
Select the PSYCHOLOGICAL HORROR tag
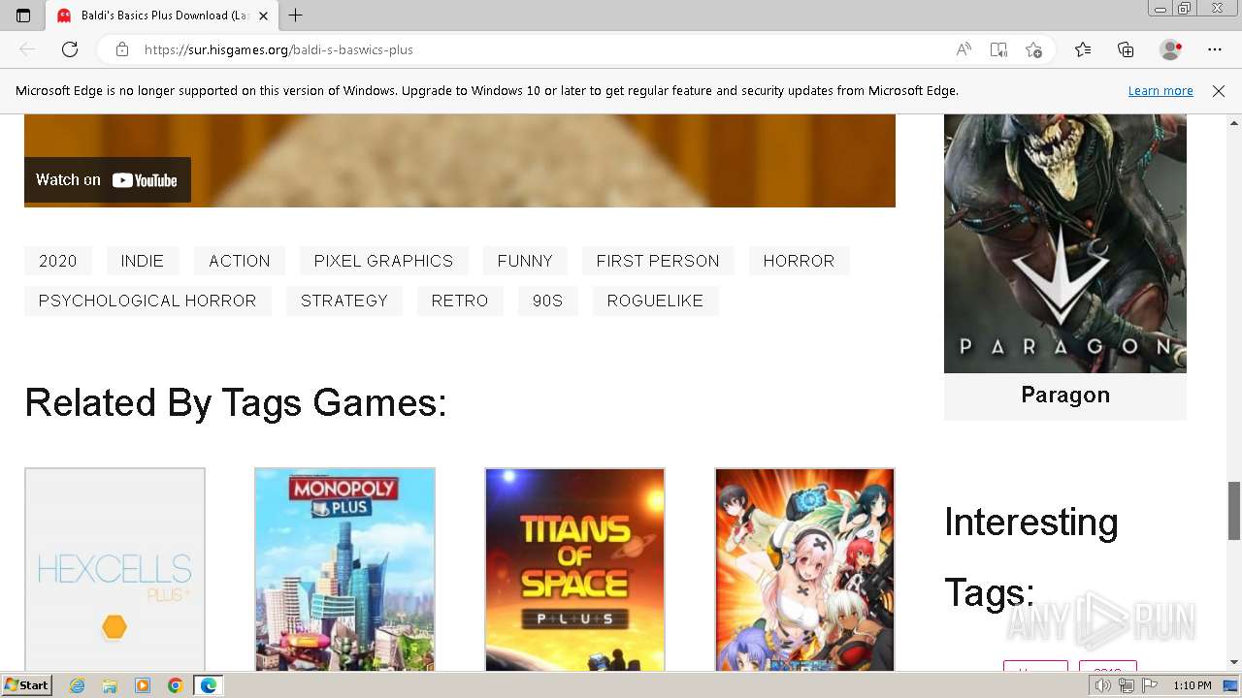click(147, 301)
